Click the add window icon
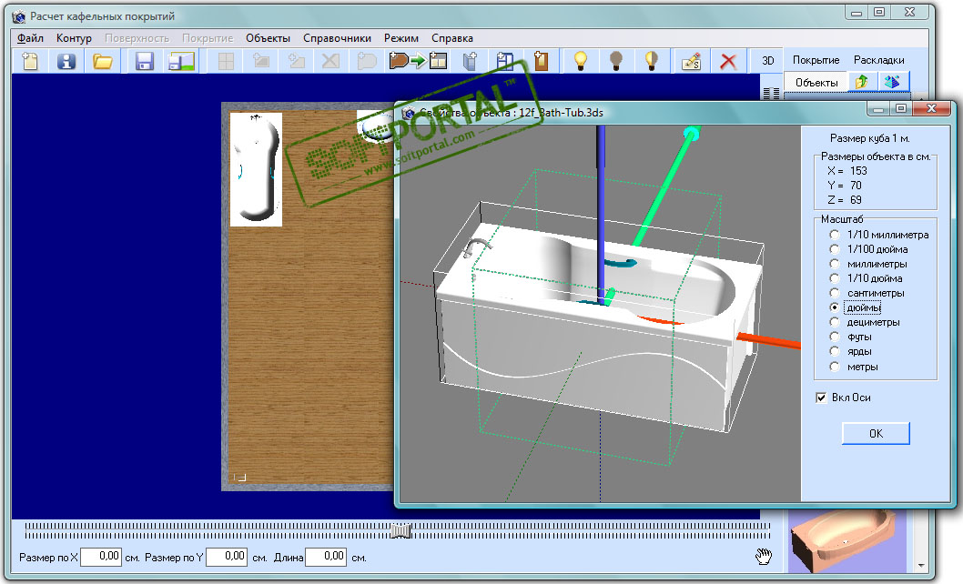The width and height of the screenshot is (963, 584). pyautogui.click(x=505, y=61)
